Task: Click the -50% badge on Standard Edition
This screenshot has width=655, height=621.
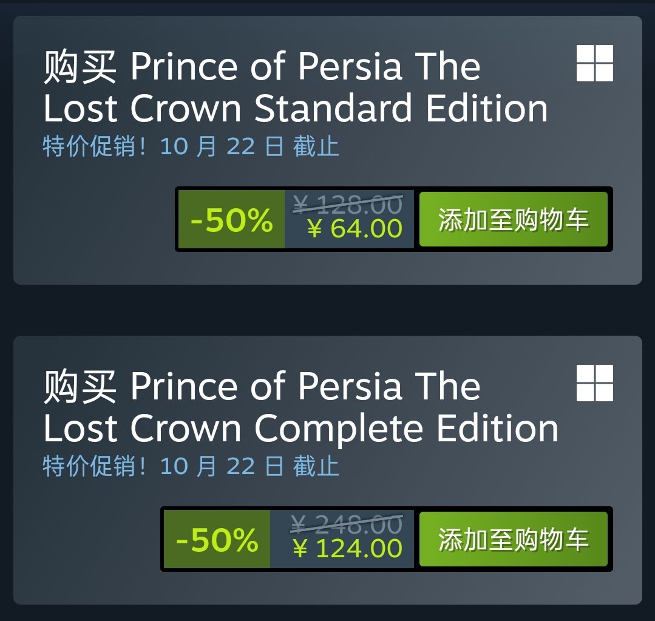Action: [x=231, y=220]
